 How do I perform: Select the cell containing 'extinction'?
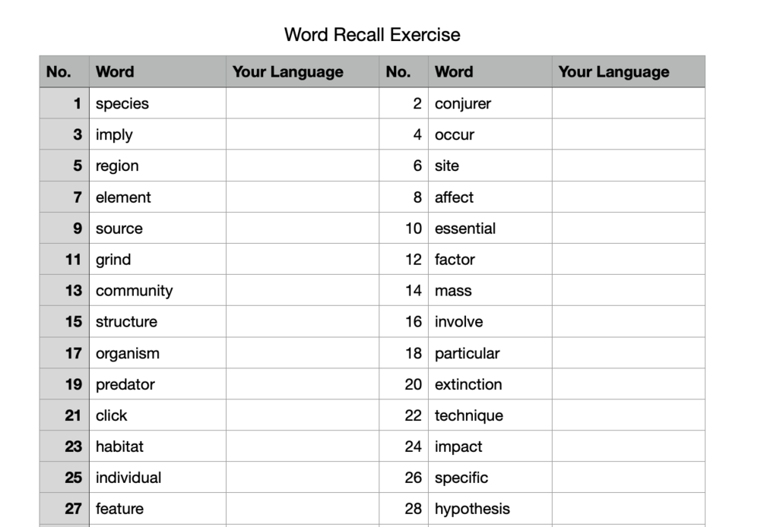pos(490,384)
